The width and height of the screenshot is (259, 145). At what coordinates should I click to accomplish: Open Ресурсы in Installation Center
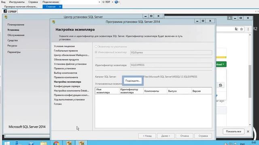pyautogui.click(x=12, y=46)
